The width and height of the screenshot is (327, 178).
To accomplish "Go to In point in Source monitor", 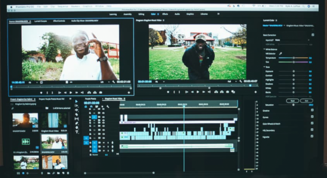I will (60, 93).
